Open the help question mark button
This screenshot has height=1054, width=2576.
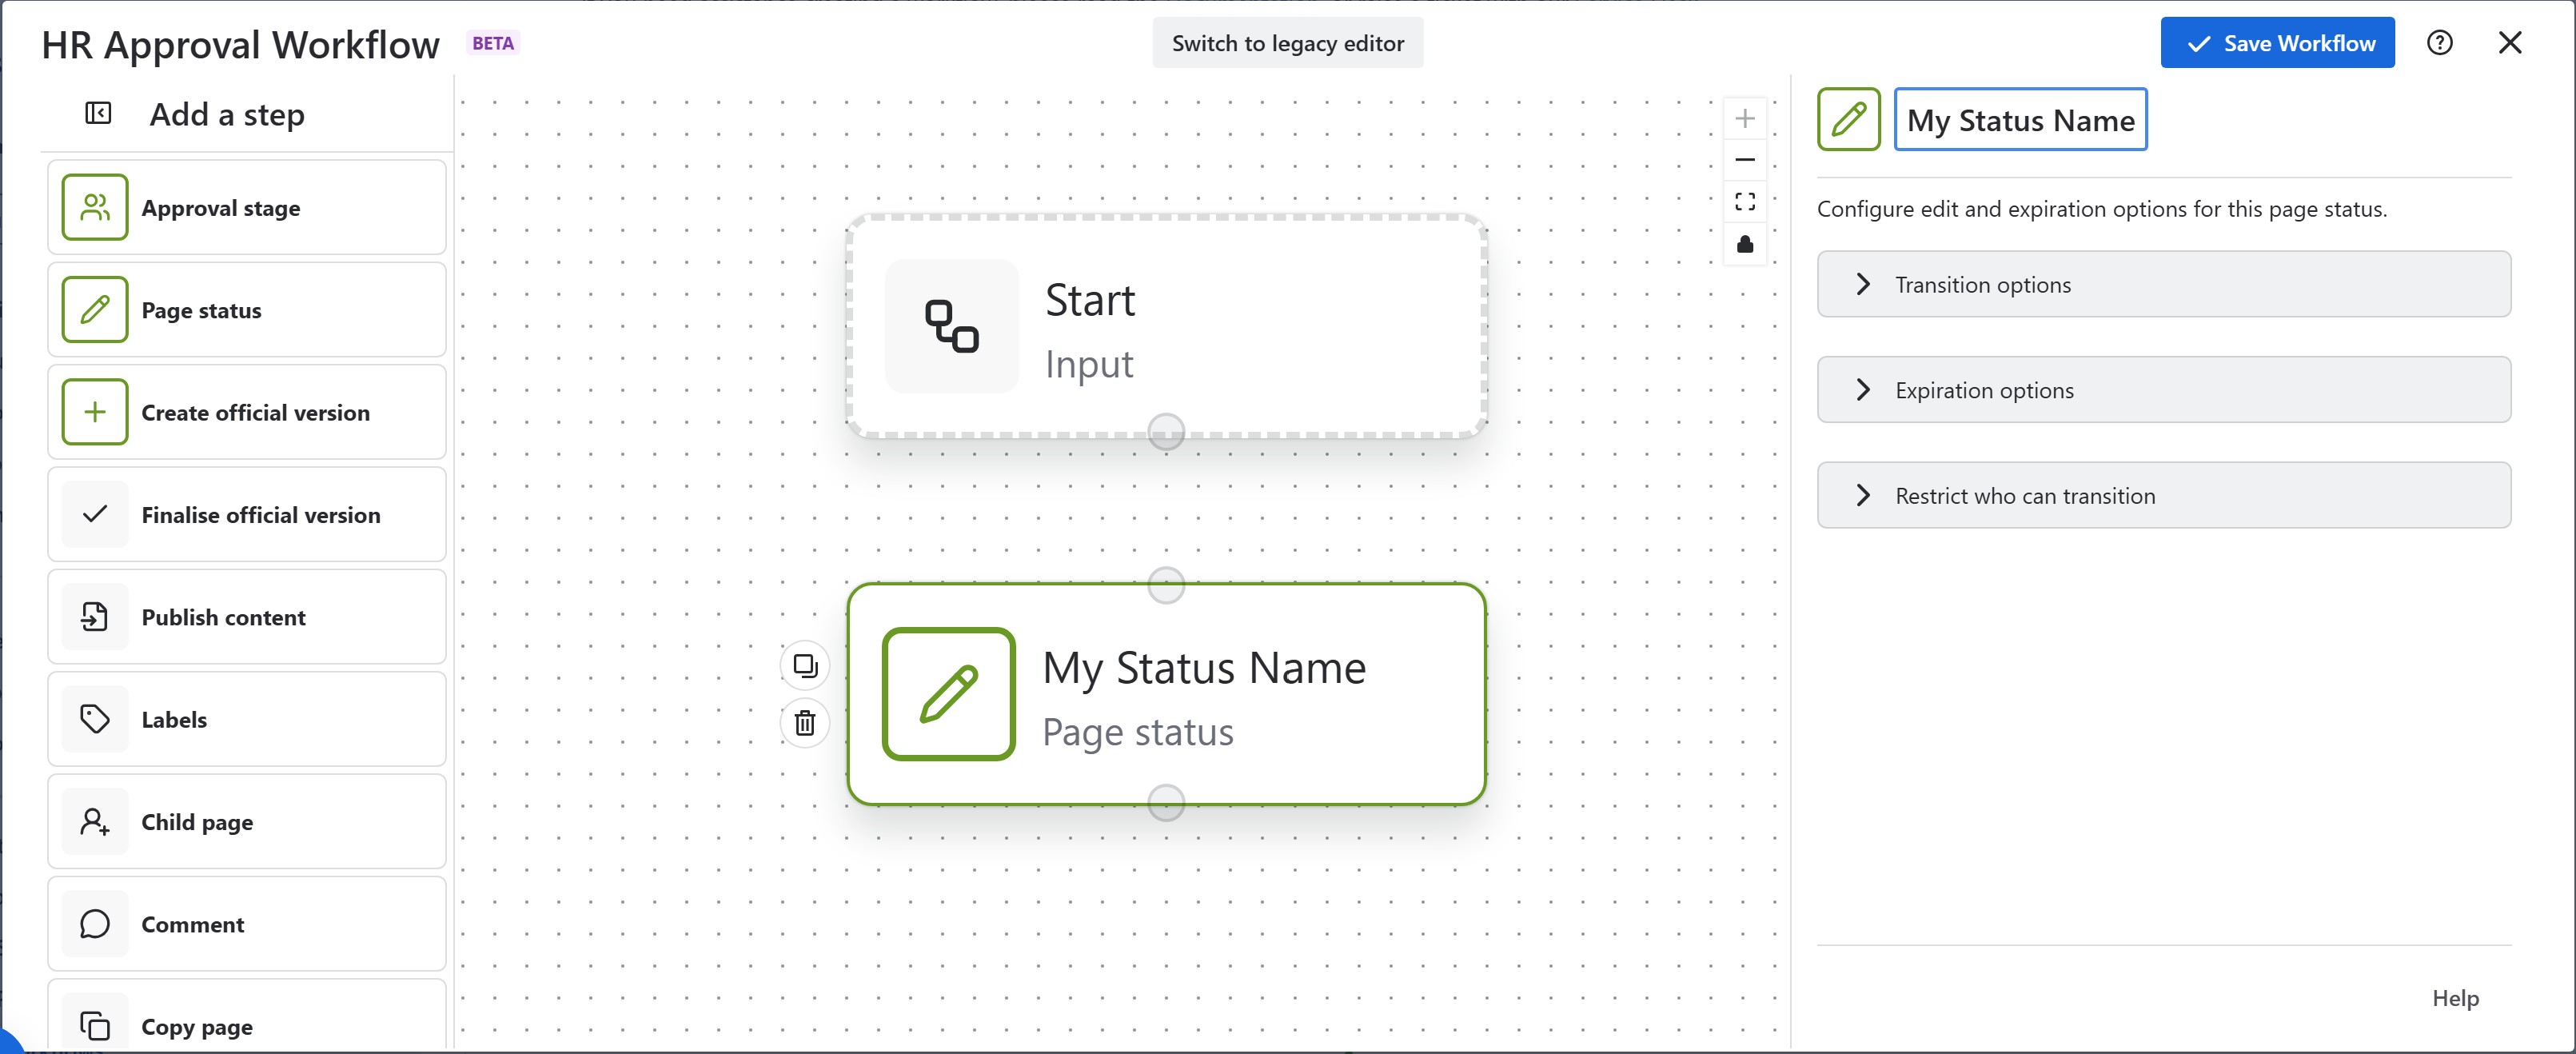pyautogui.click(x=2440, y=42)
